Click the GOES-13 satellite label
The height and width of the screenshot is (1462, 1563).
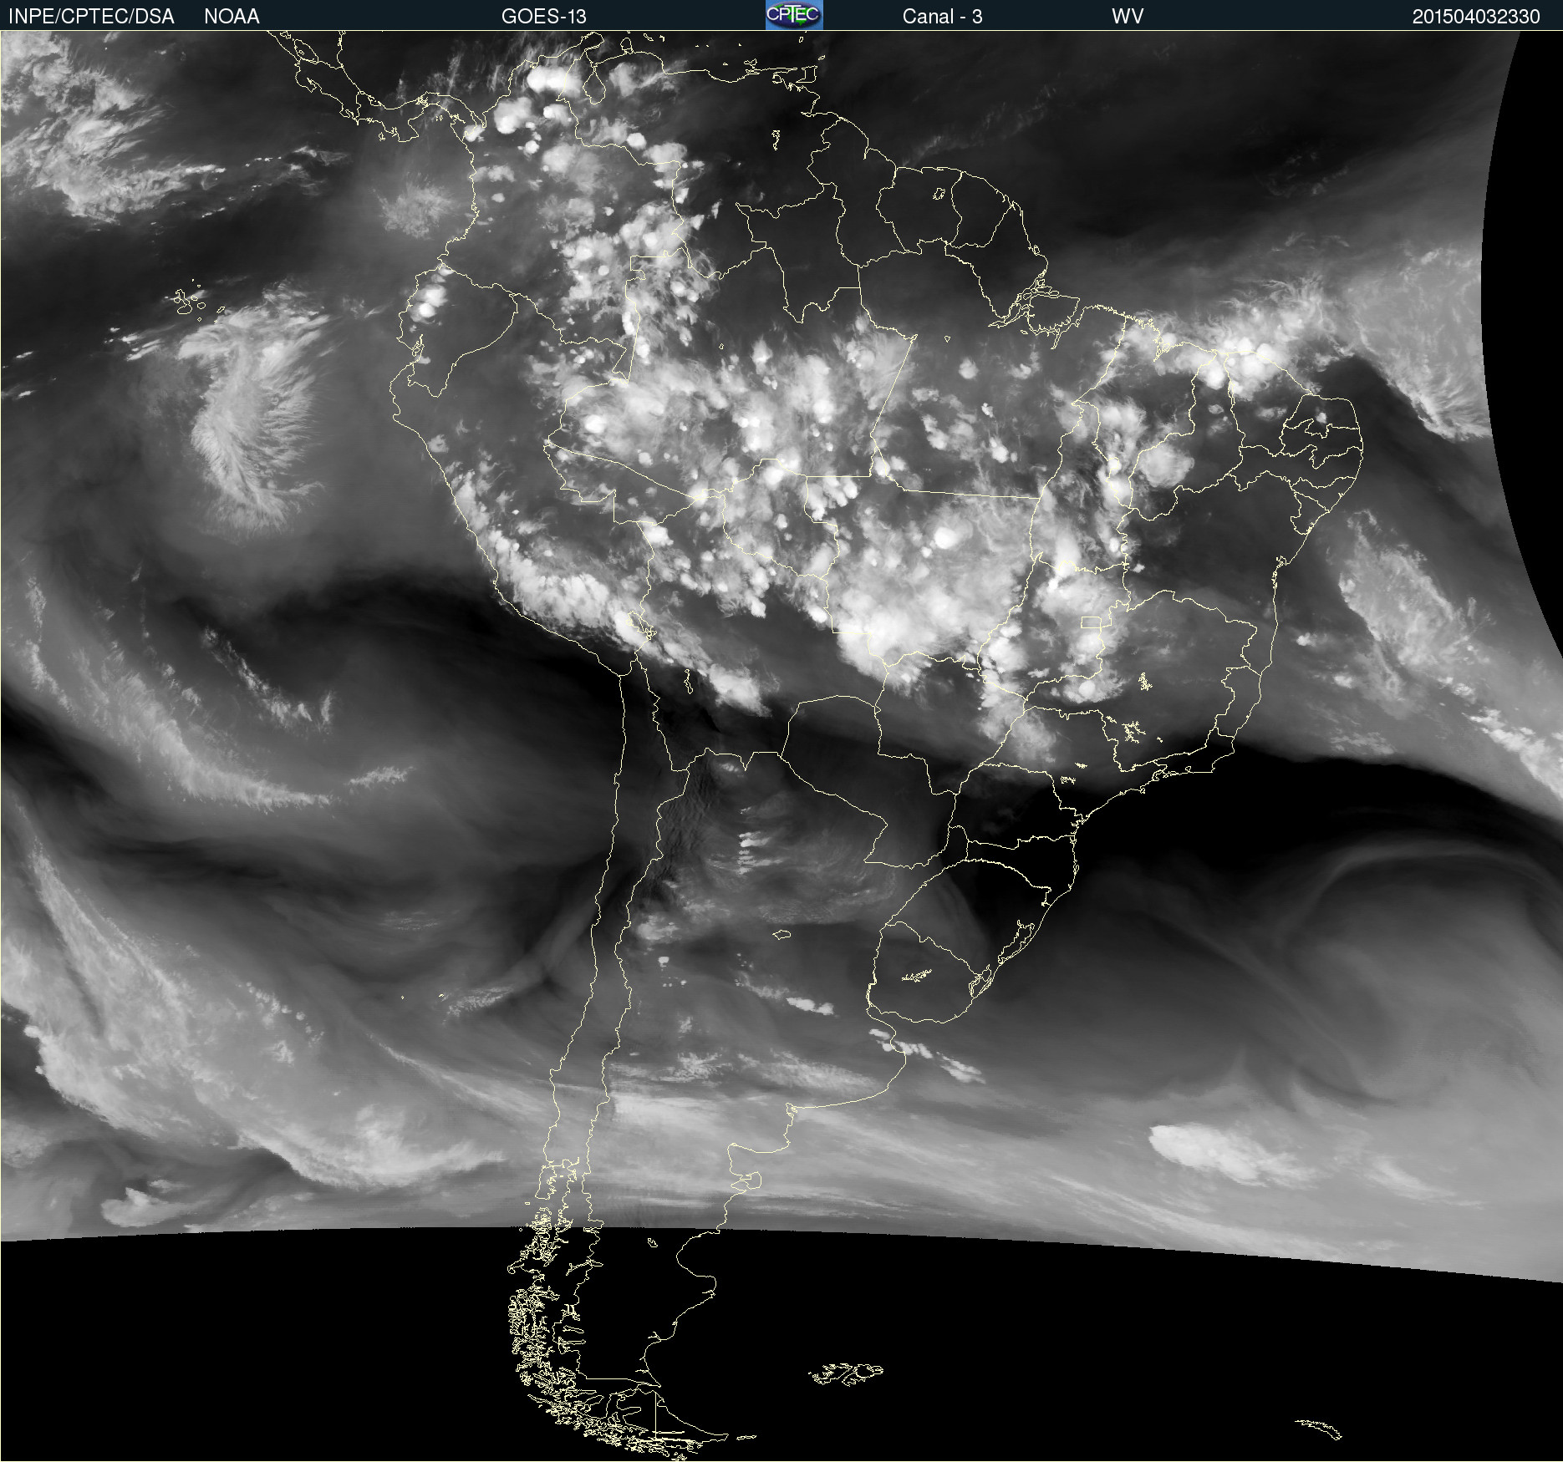544,17
